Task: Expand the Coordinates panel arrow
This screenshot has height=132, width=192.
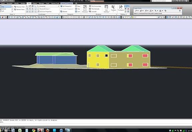Action: click(x=59, y=14)
